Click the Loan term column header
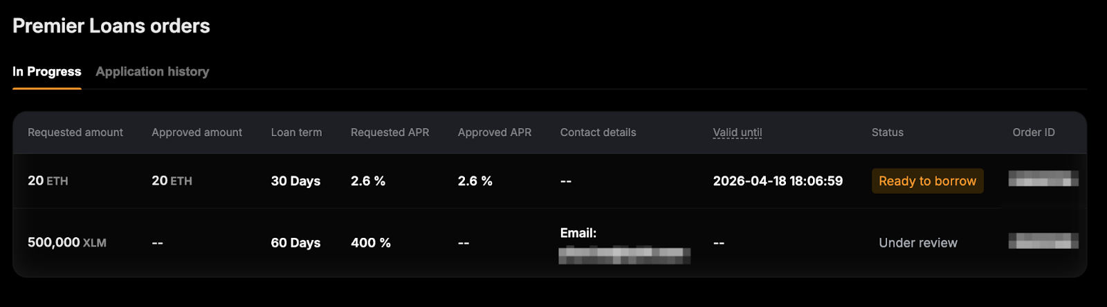Viewport: 1107px width, 307px height. pos(296,133)
